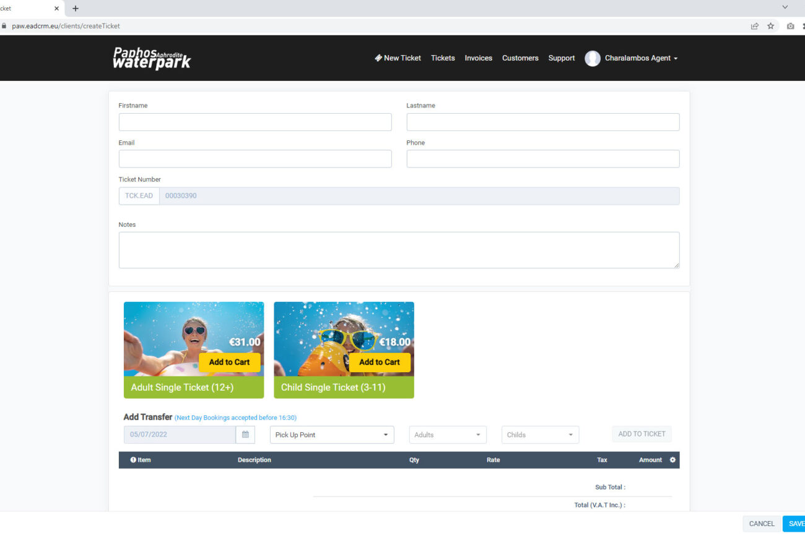Click the share icon in address bar
This screenshot has width=805, height=536.
(x=754, y=26)
